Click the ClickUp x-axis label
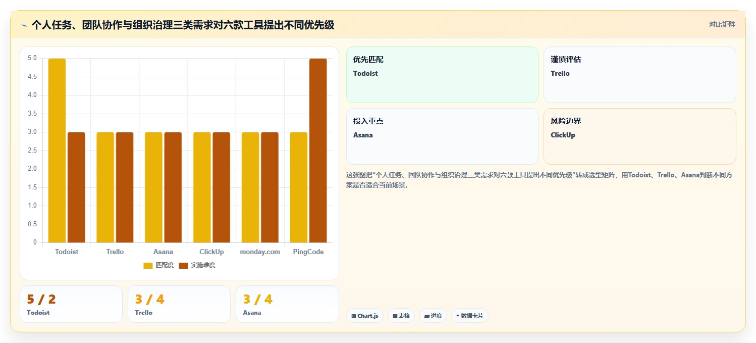Viewport: 756px width, 343px height. tap(211, 252)
